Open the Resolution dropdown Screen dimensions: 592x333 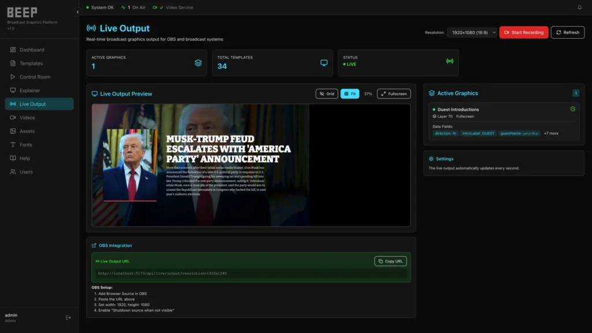[x=472, y=32]
